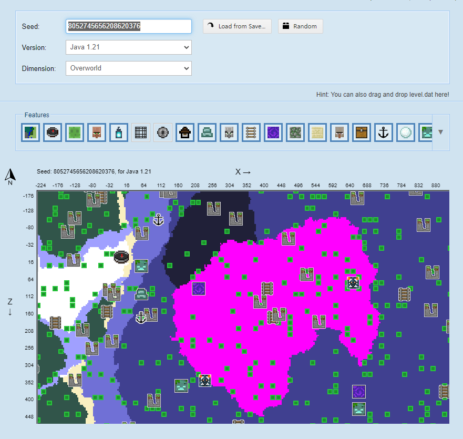This screenshot has width=463, height=439.
Task: Click the ocean ruin marker beside the spawn compass
Action: [141, 266]
